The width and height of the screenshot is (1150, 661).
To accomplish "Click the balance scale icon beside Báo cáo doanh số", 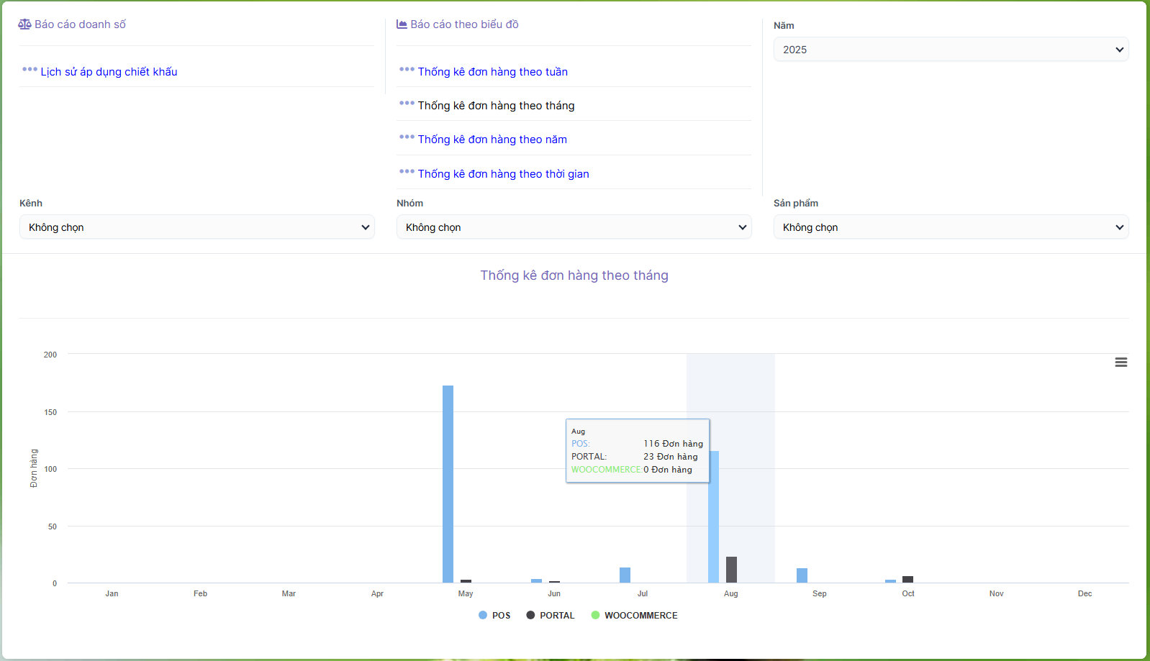I will click(x=24, y=24).
